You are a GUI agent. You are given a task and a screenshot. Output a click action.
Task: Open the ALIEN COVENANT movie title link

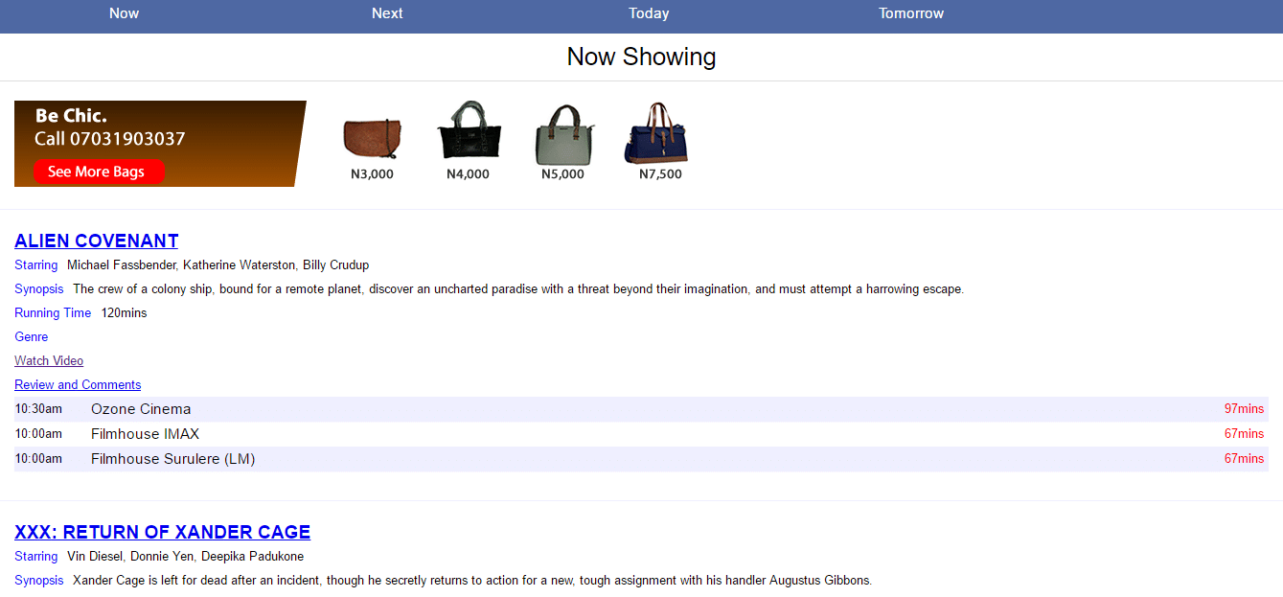[96, 241]
